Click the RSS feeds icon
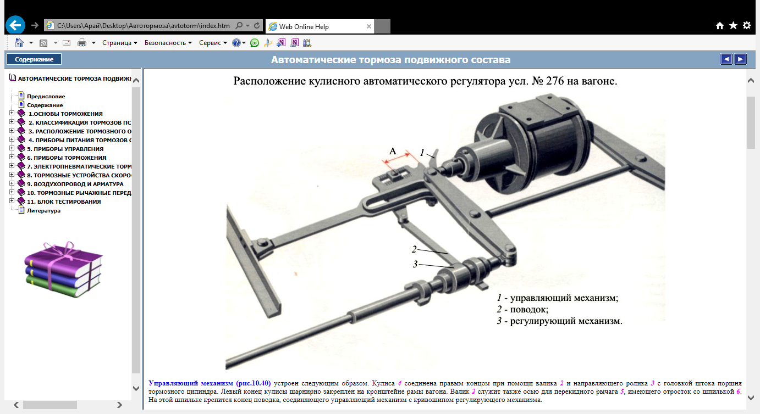Image resolution: width=760 pixels, height=414 pixels. [43, 43]
